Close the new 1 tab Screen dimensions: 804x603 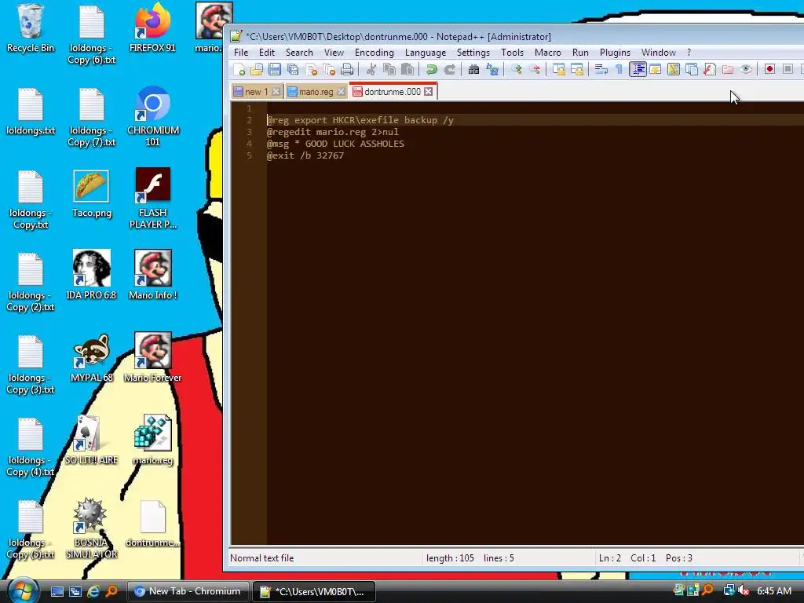click(x=276, y=92)
